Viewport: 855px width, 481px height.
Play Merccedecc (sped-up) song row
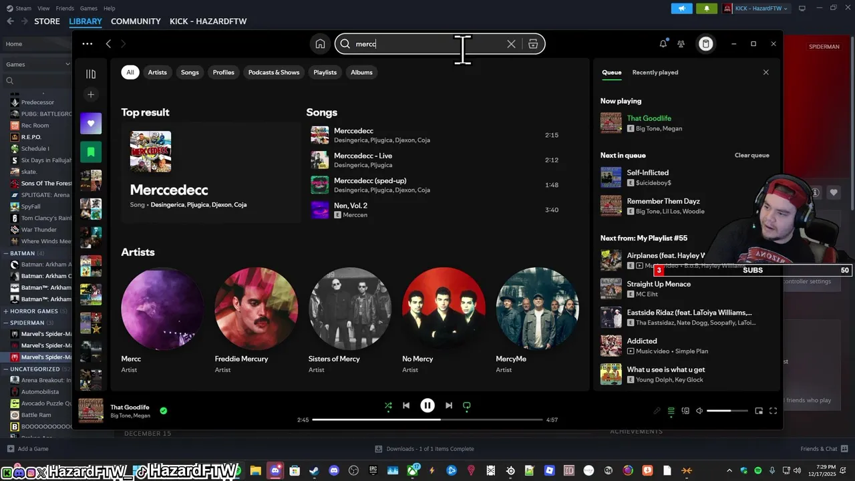[x=438, y=185]
